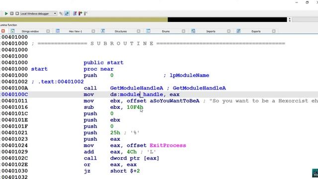Select the 25h pushed value

[x=115, y=133]
